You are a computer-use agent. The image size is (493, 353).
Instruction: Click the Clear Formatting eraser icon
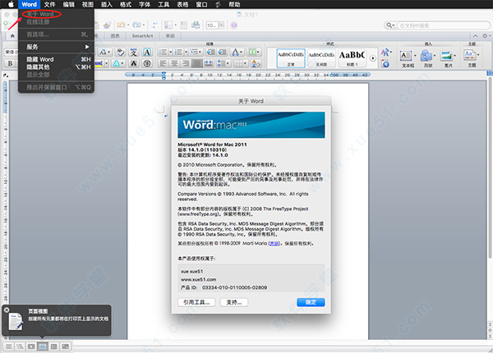[x=120, y=53]
